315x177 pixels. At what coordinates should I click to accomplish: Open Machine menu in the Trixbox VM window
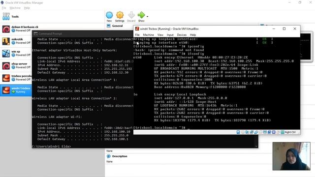pos(148,35)
